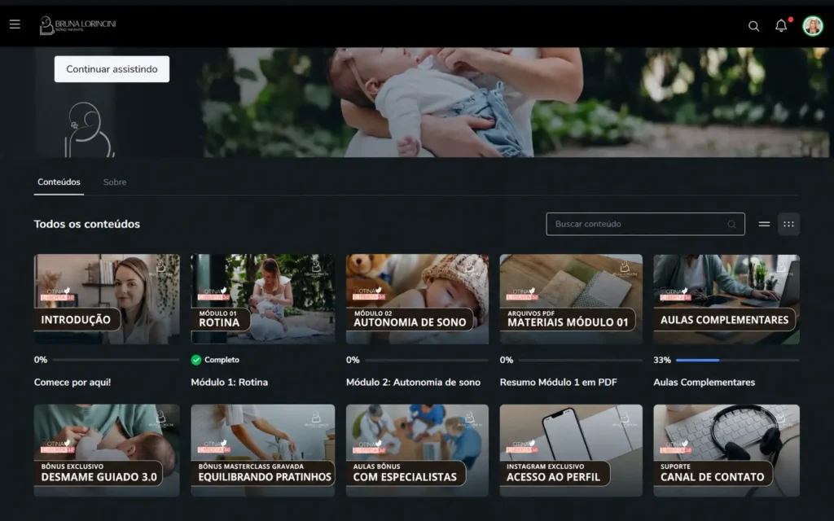Open the user profile avatar
Screen dimensions: 834x521
[813, 25]
